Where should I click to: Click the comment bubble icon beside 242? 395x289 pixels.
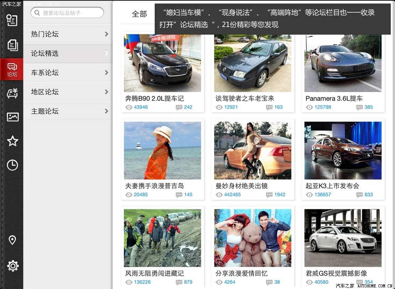coord(179,108)
